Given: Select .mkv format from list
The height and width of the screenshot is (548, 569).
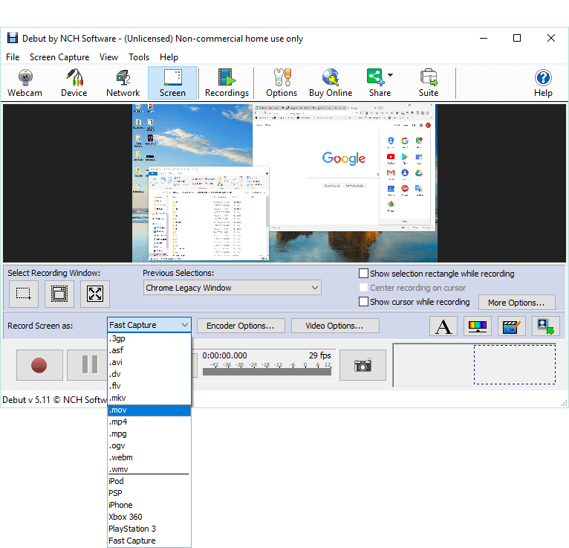Looking at the screenshot, I should [x=149, y=398].
